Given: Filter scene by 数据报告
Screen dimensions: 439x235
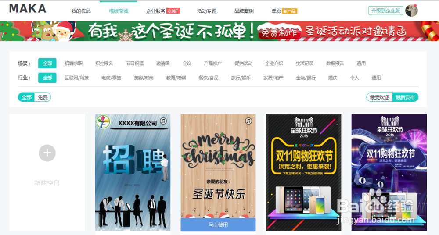Looking at the screenshot, I should 335,64.
